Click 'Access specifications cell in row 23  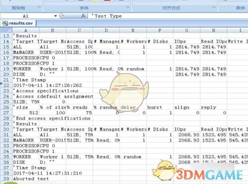(x=46, y=91)
